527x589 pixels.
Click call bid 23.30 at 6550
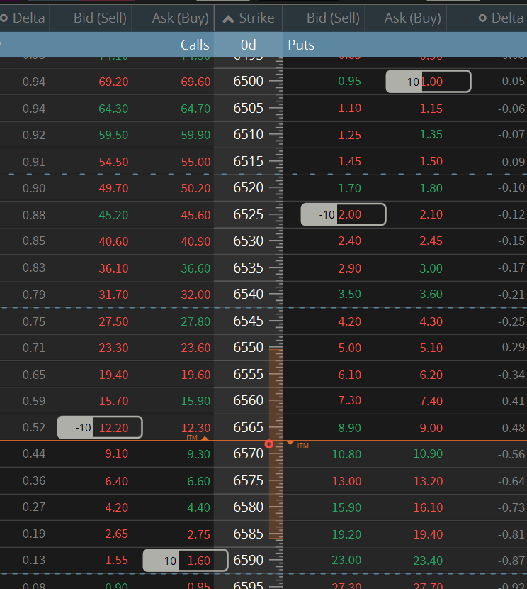(x=113, y=348)
